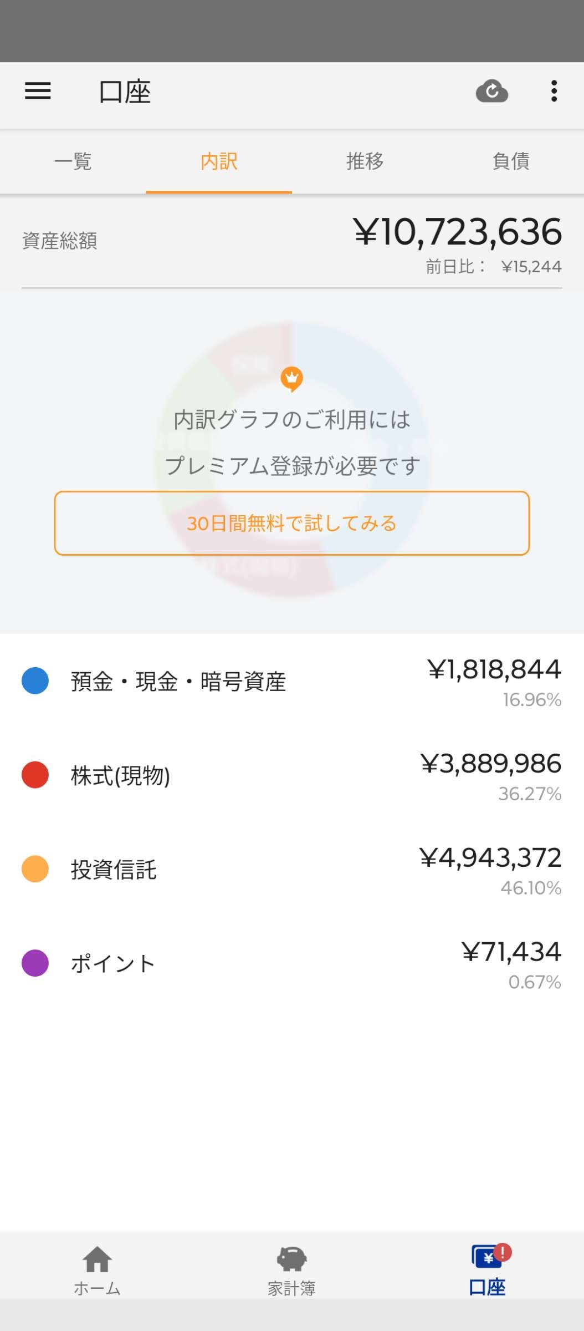Open the three-dot overflow menu
584x1331 pixels.
coord(554,92)
